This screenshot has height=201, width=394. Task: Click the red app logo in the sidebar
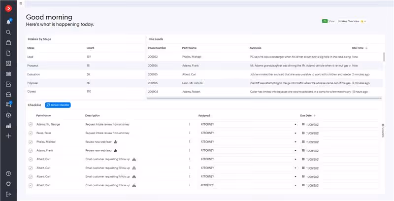pos(8,8)
